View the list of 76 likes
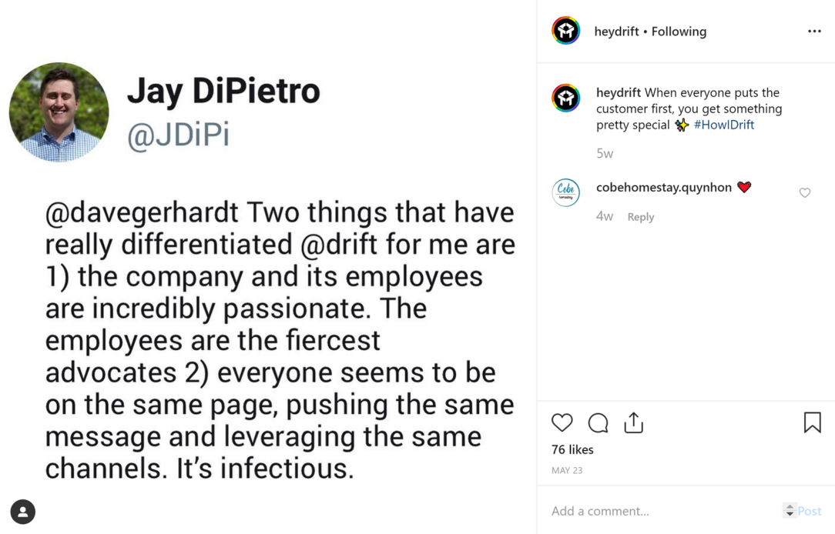The image size is (835, 534). [x=572, y=449]
